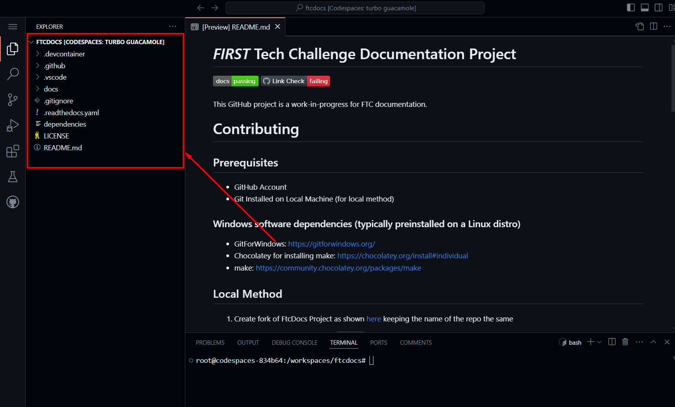Image resolution: width=675 pixels, height=407 pixels.
Task: Toggle the bottom panel layout button
Action: point(645,7)
